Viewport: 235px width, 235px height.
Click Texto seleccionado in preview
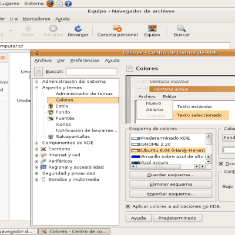pos(199,115)
